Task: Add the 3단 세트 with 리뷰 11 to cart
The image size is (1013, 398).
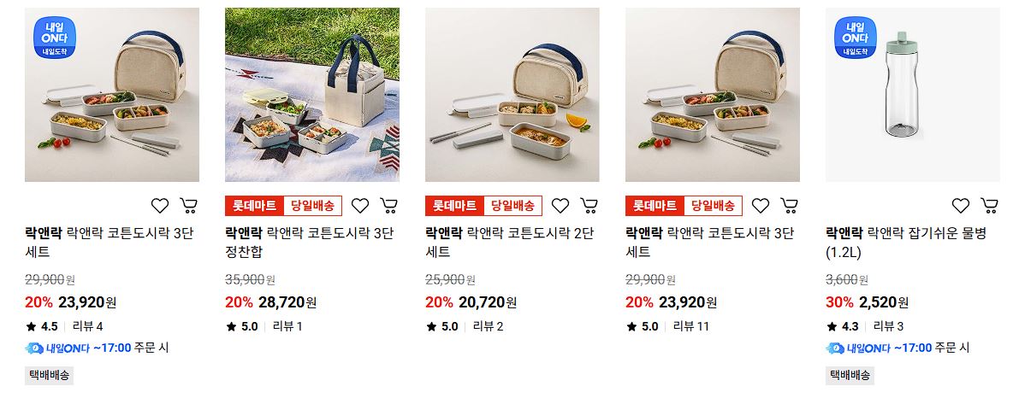Action: coord(789,206)
